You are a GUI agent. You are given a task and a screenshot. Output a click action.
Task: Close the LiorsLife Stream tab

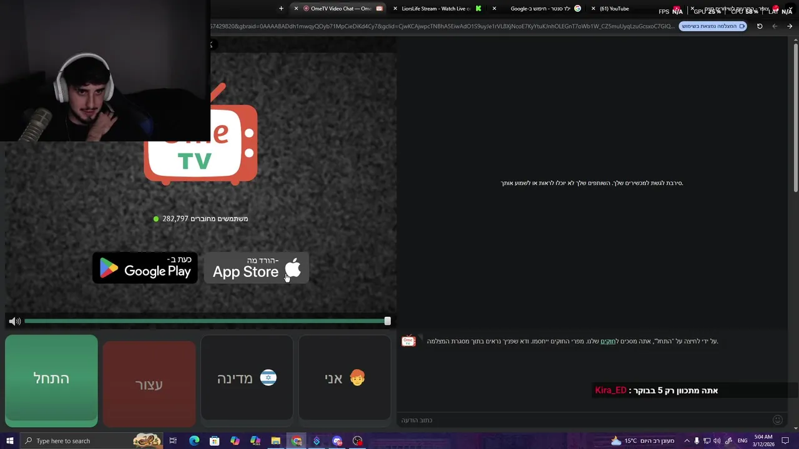click(395, 9)
